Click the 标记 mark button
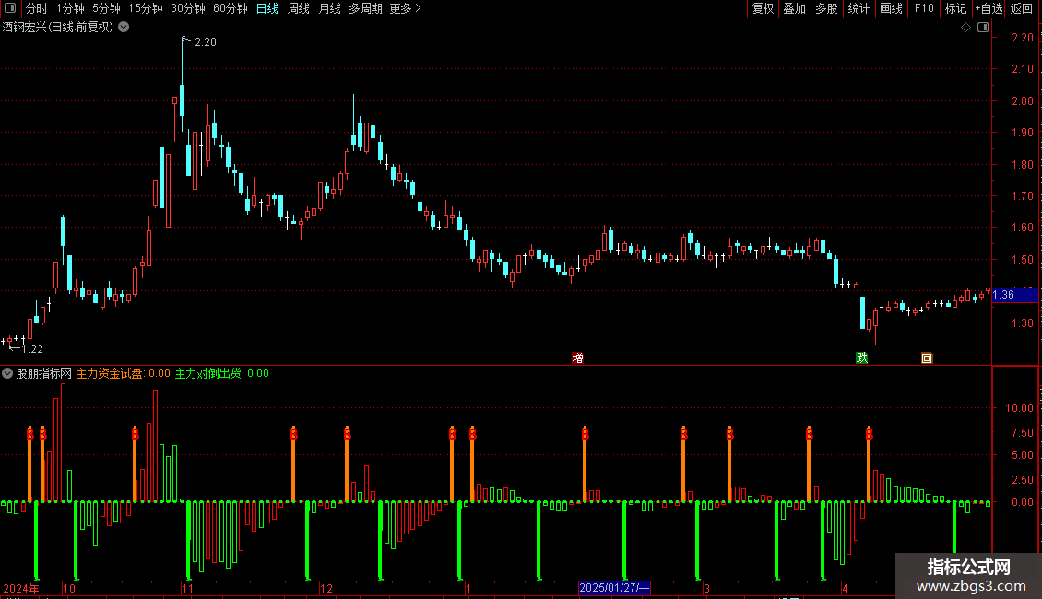This screenshot has width=1042, height=599. [x=955, y=8]
